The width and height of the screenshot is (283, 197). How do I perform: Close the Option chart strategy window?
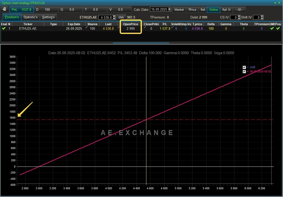coord(279,3)
